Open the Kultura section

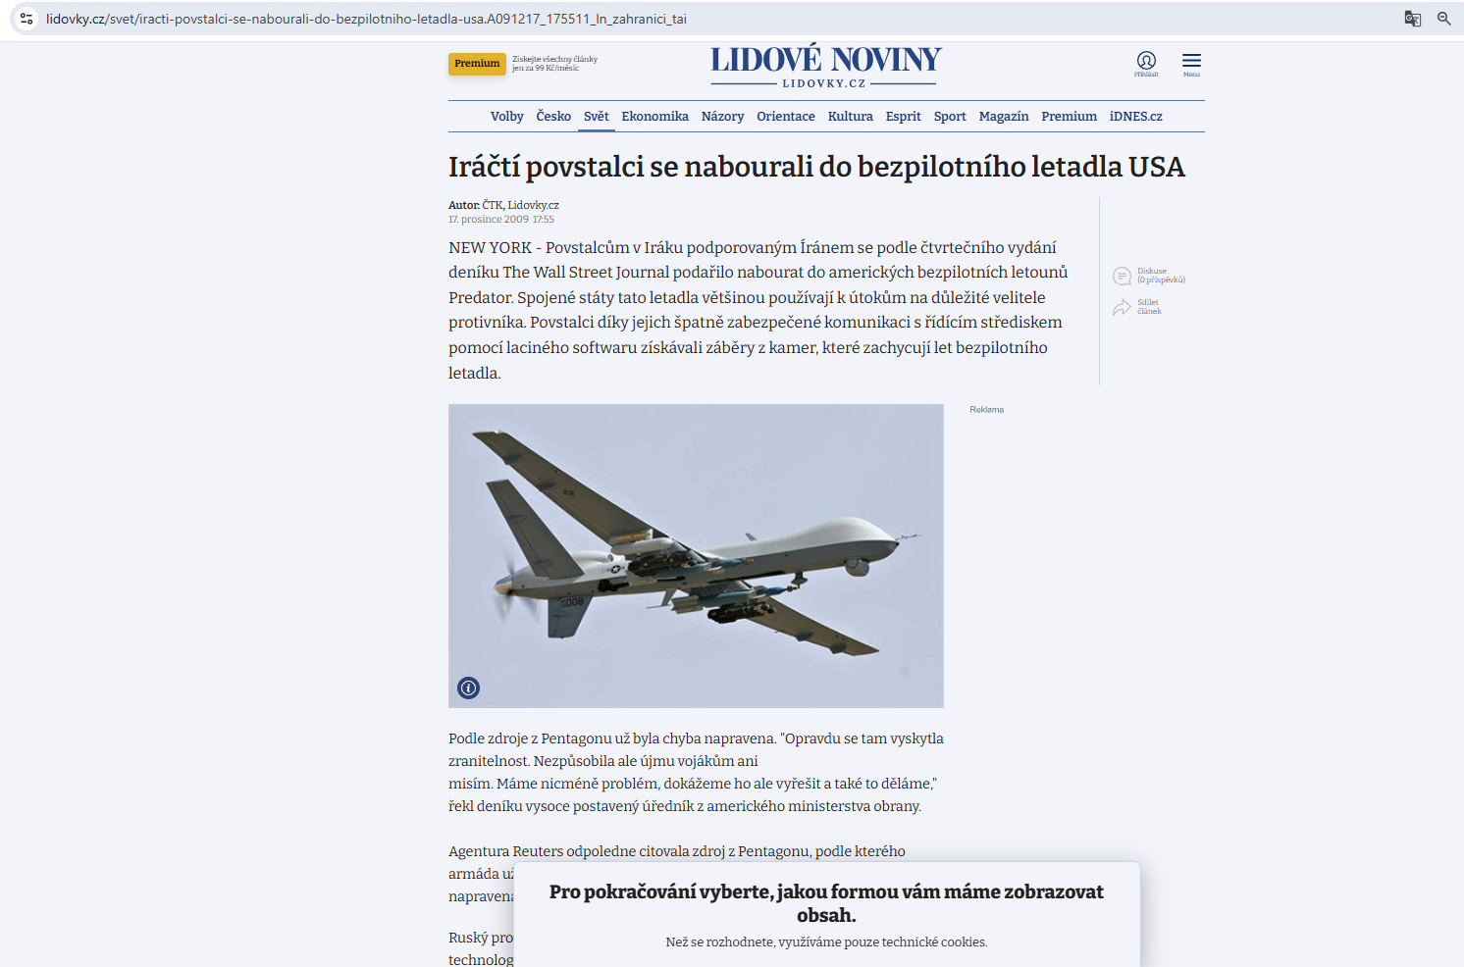(x=850, y=117)
